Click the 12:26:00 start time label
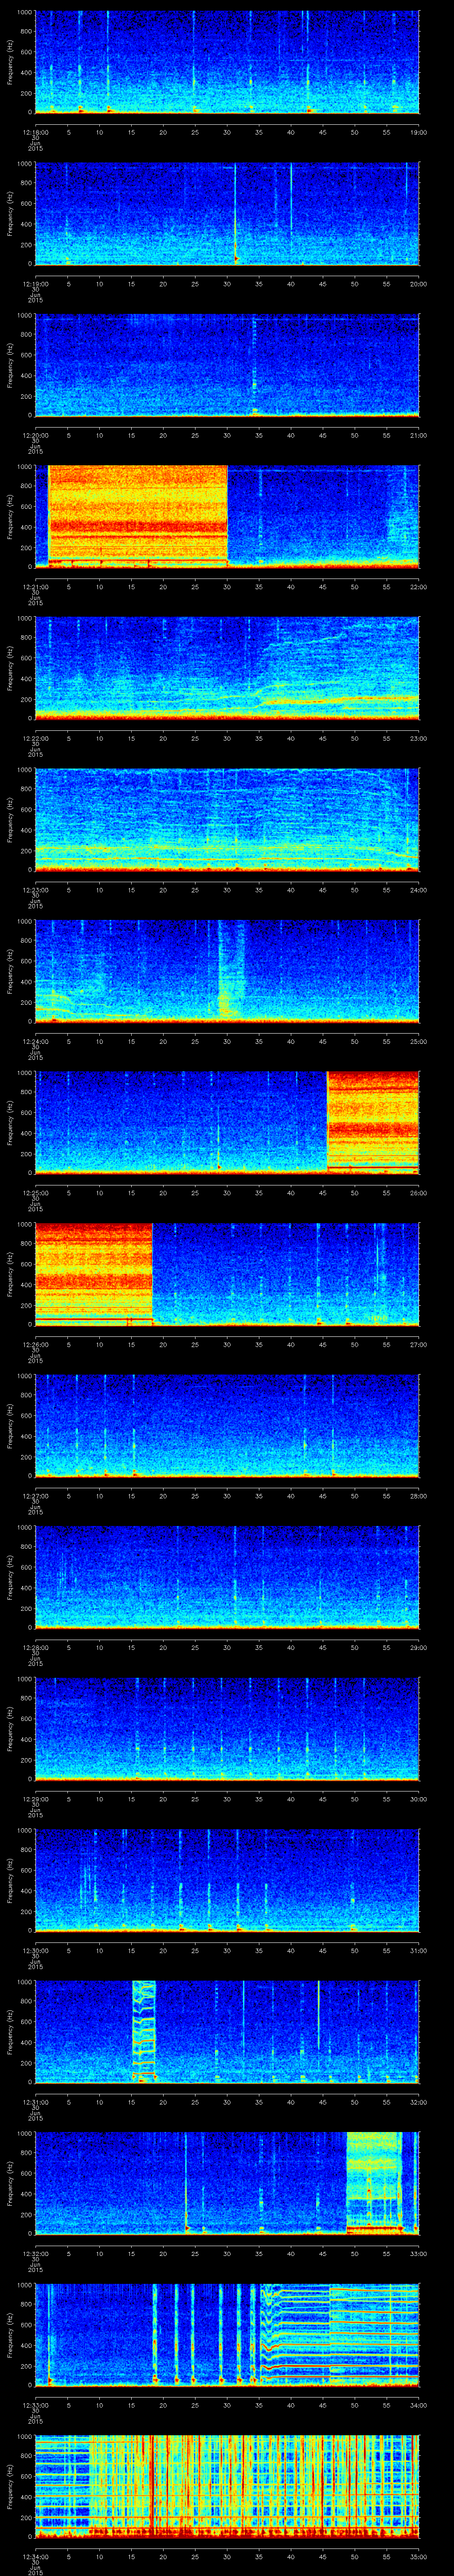 (x=35, y=1344)
